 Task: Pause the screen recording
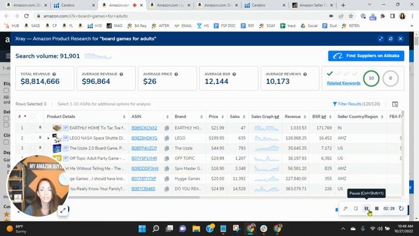(367, 208)
